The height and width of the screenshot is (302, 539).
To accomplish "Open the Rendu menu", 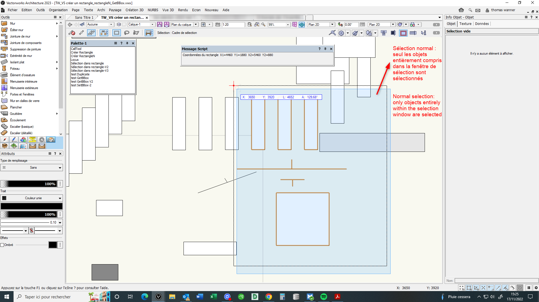I will pos(183,10).
